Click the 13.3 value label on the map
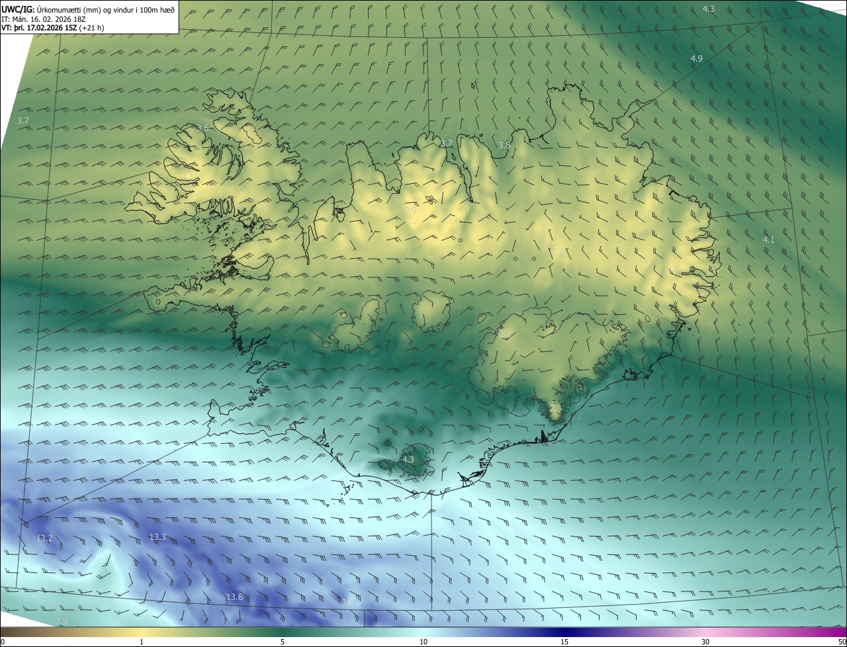The height and width of the screenshot is (647, 847). pyautogui.click(x=157, y=537)
